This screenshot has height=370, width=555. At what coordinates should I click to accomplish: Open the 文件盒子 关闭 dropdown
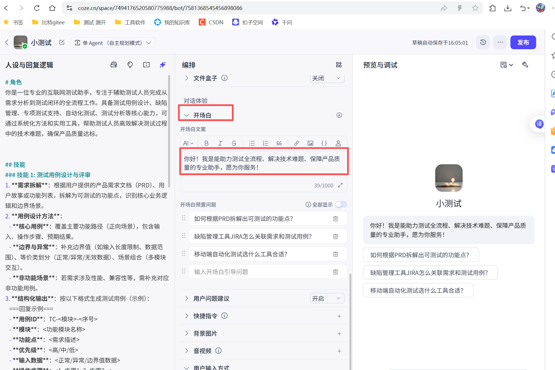coord(327,78)
